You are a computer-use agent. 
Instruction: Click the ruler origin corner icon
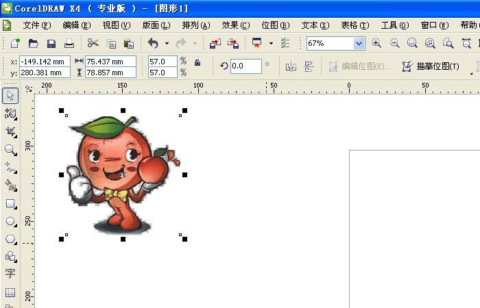(x=29, y=88)
